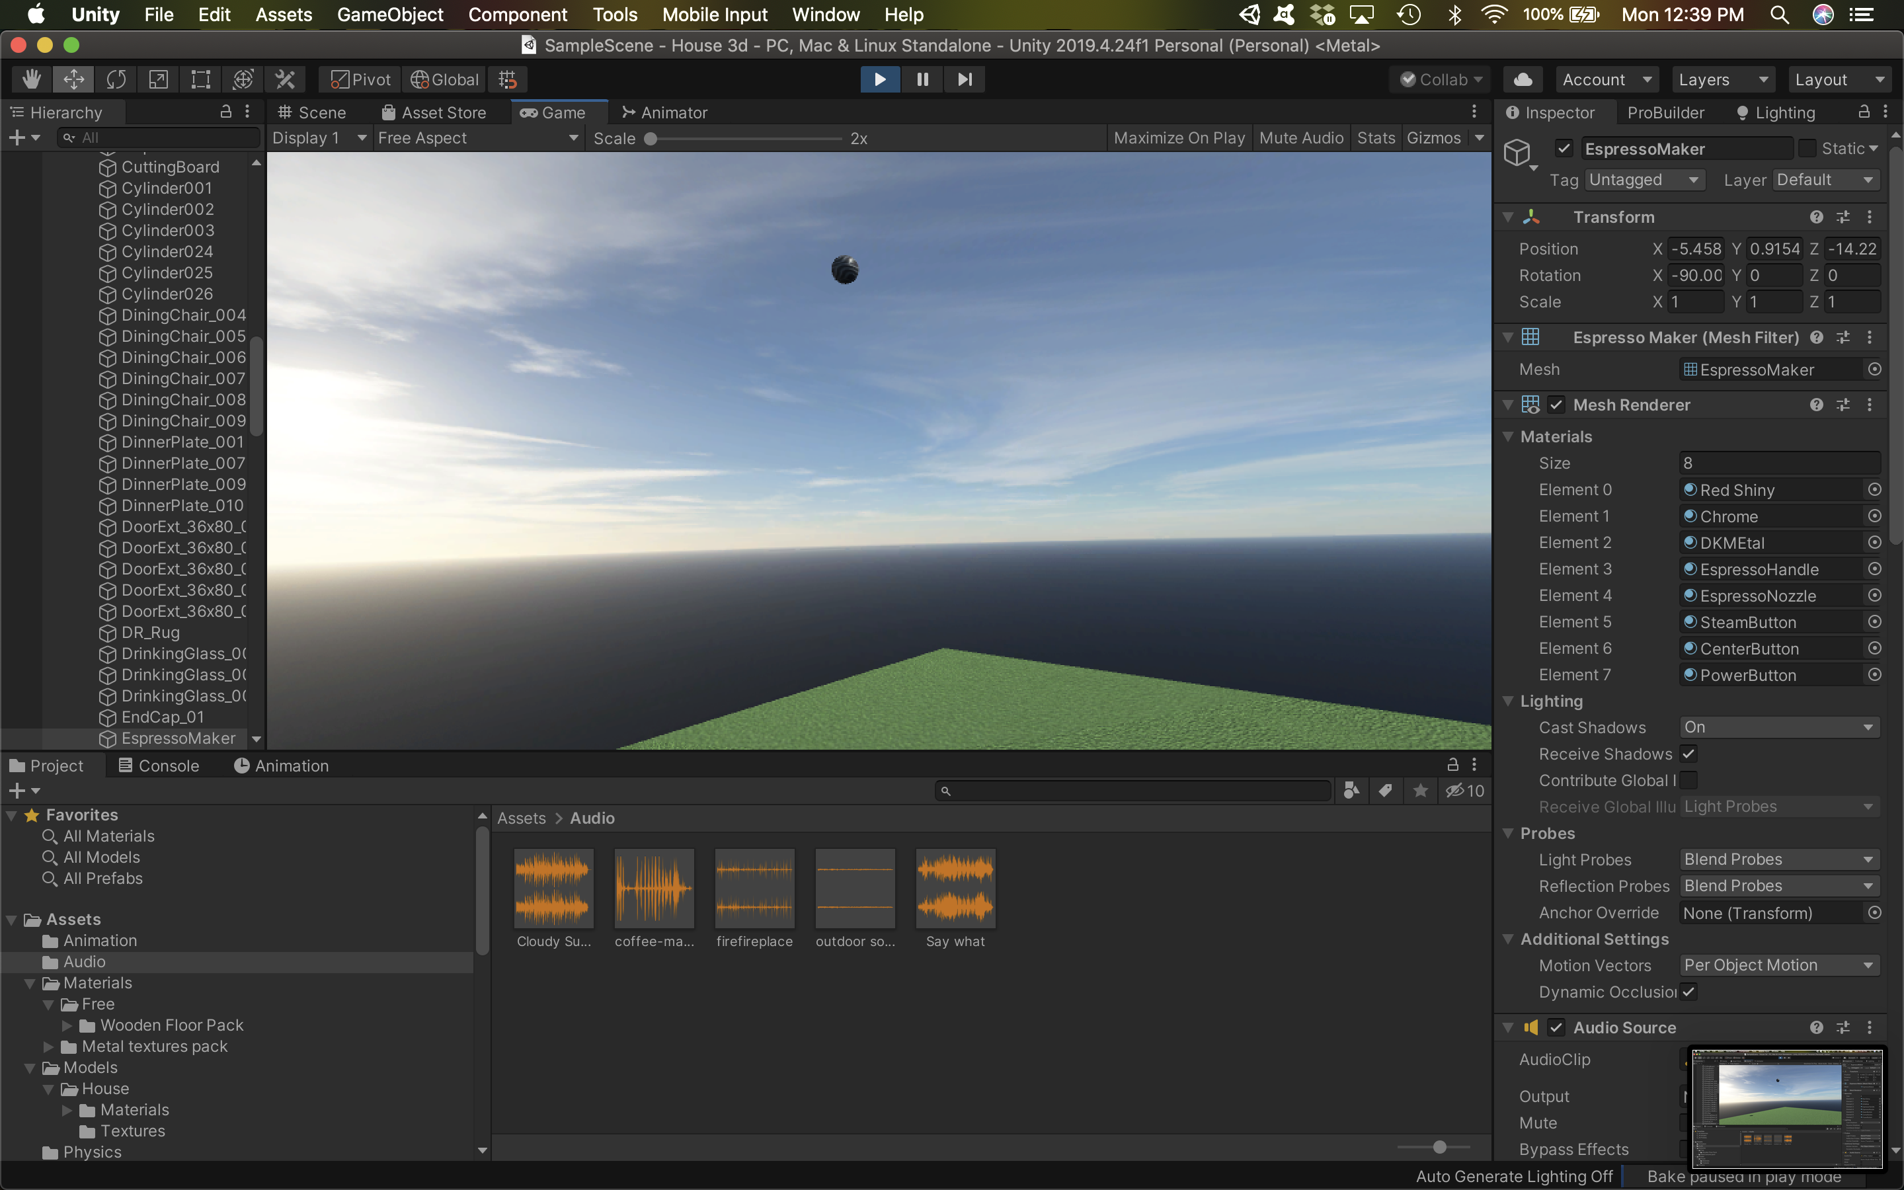Toggle grid snapping icon in toolbar
This screenshot has width=1904, height=1190.
coord(508,79)
